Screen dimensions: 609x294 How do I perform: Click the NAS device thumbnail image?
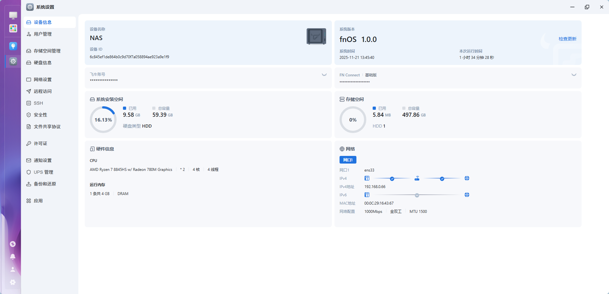(316, 37)
